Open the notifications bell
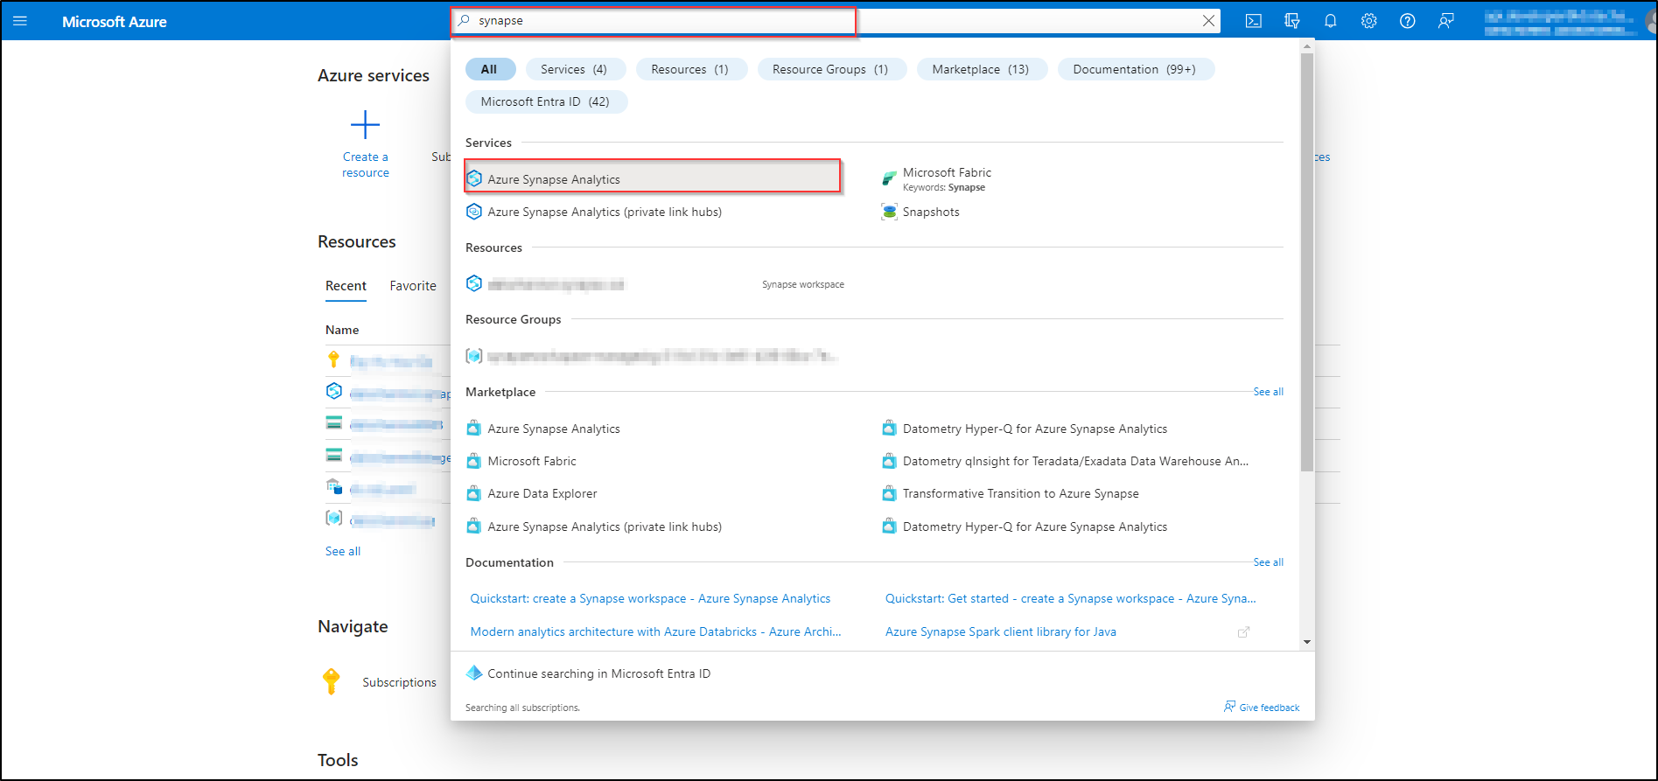Screen dimensions: 1658x781 (x=1331, y=21)
